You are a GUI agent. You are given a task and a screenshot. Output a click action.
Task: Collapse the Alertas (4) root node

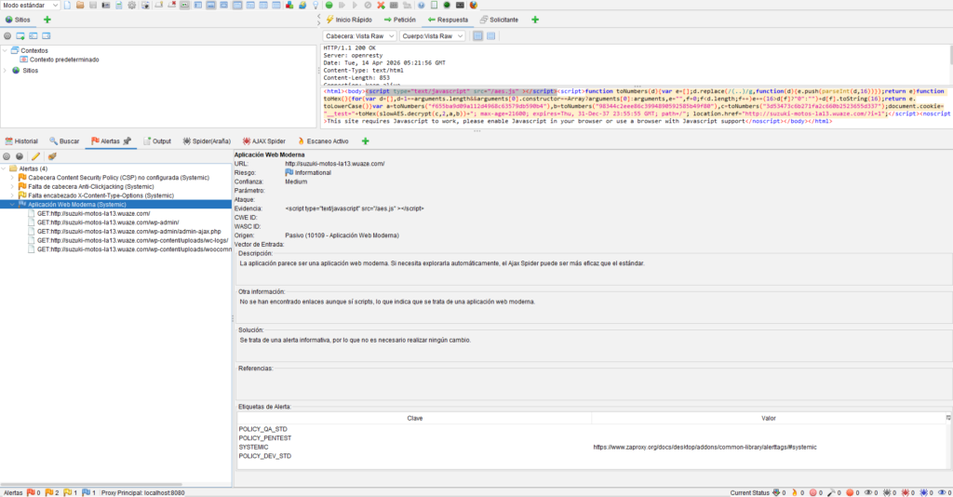[x=4, y=168]
